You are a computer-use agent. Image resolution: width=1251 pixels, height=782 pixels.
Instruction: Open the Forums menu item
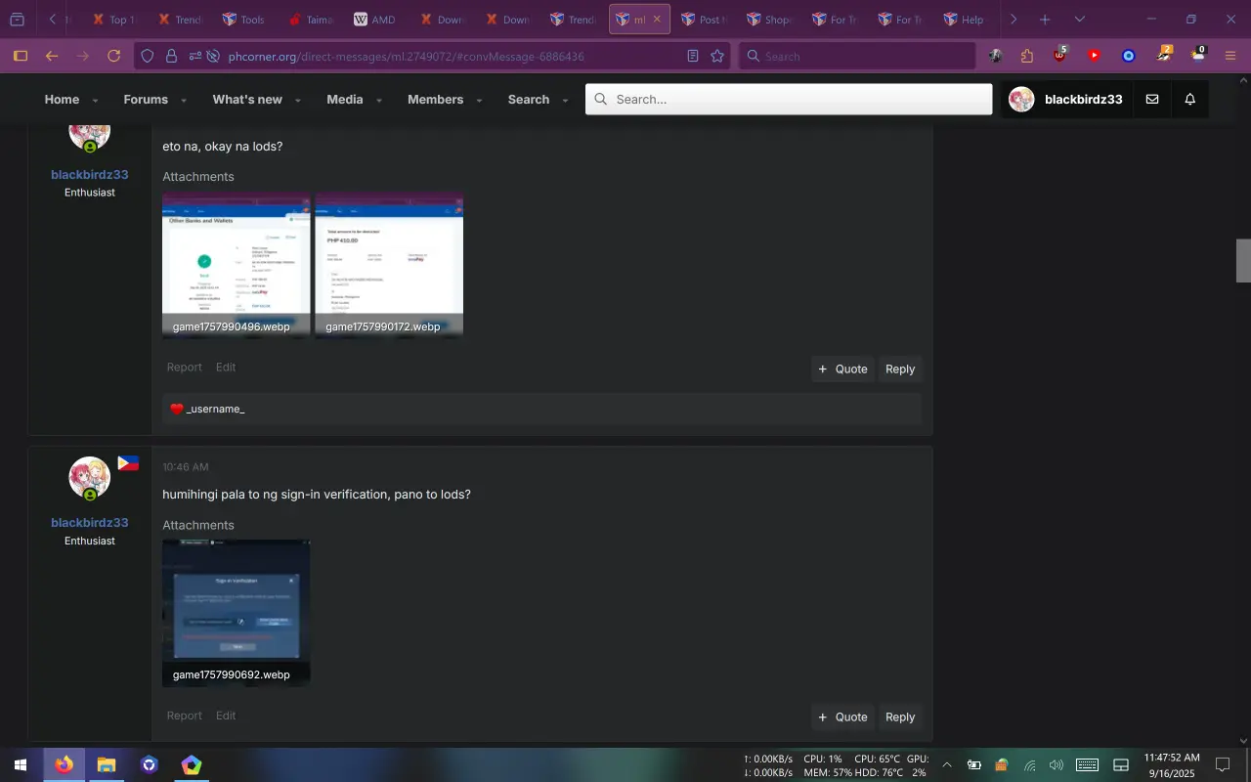146,99
